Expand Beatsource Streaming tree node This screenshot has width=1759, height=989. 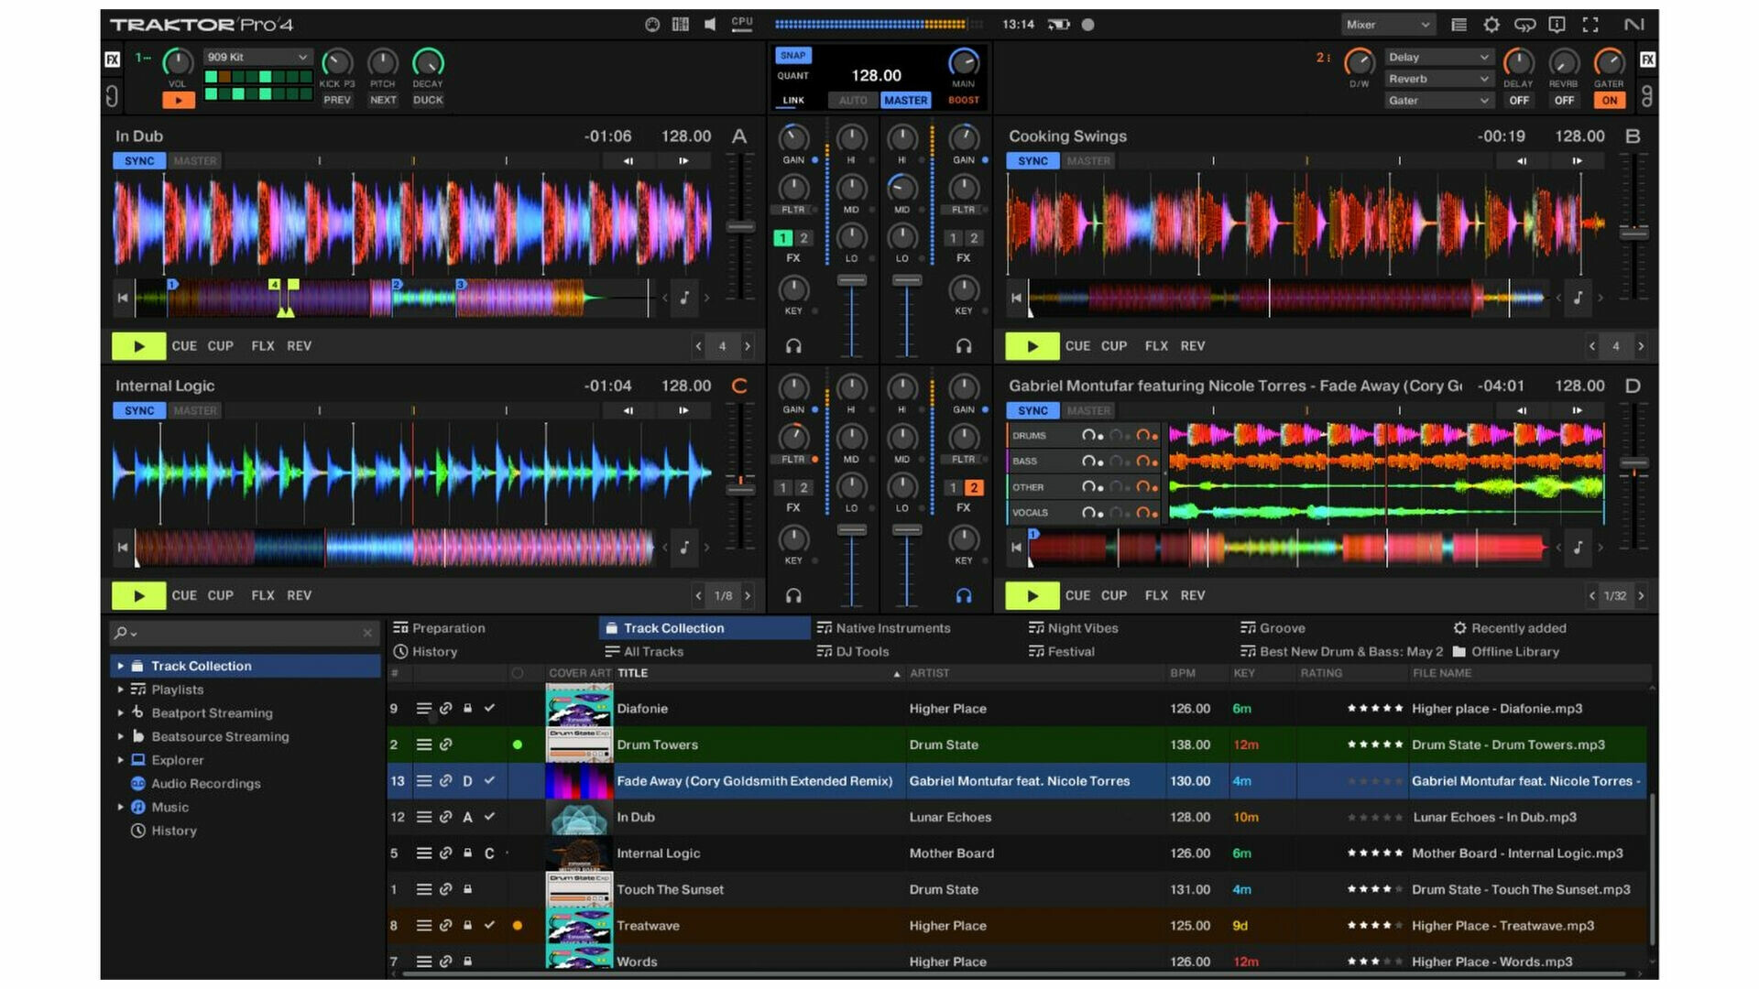coord(120,736)
